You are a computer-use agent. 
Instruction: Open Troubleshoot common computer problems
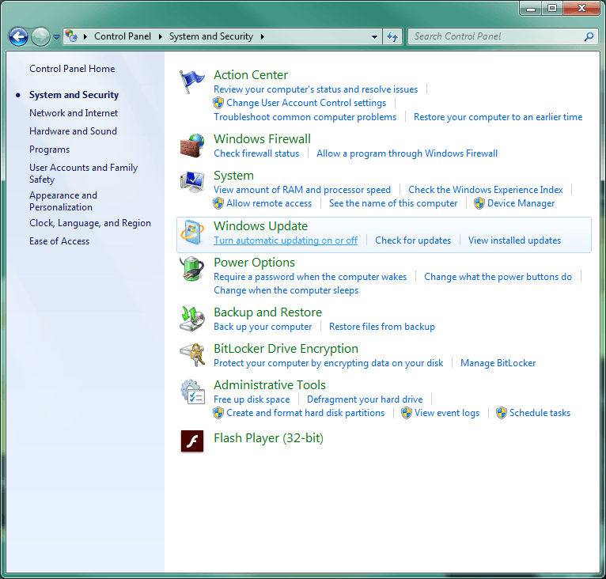[x=305, y=118]
